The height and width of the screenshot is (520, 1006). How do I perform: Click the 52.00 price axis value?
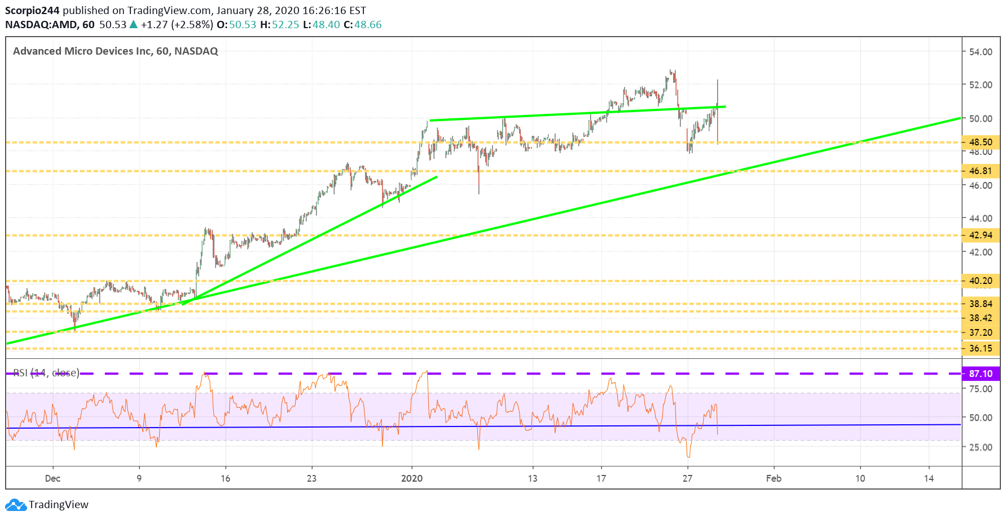click(981, 85)
